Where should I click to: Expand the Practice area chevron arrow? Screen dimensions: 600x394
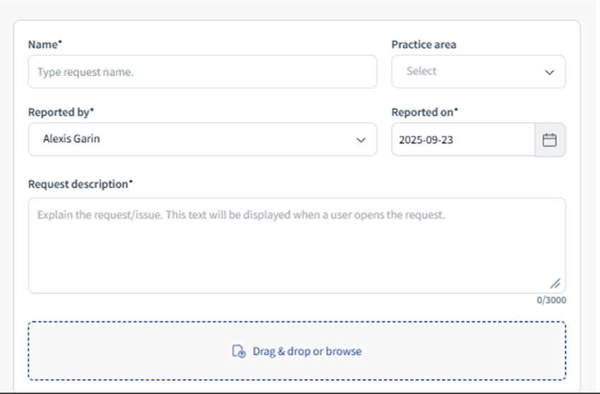pos(549,72)
